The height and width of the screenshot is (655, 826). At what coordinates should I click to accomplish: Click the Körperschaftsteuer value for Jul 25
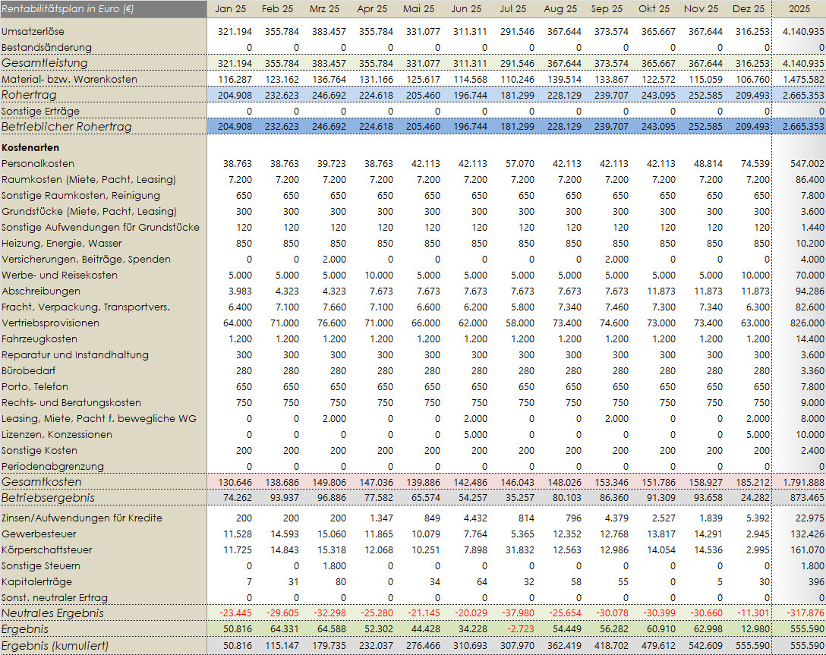pos(519,550)
